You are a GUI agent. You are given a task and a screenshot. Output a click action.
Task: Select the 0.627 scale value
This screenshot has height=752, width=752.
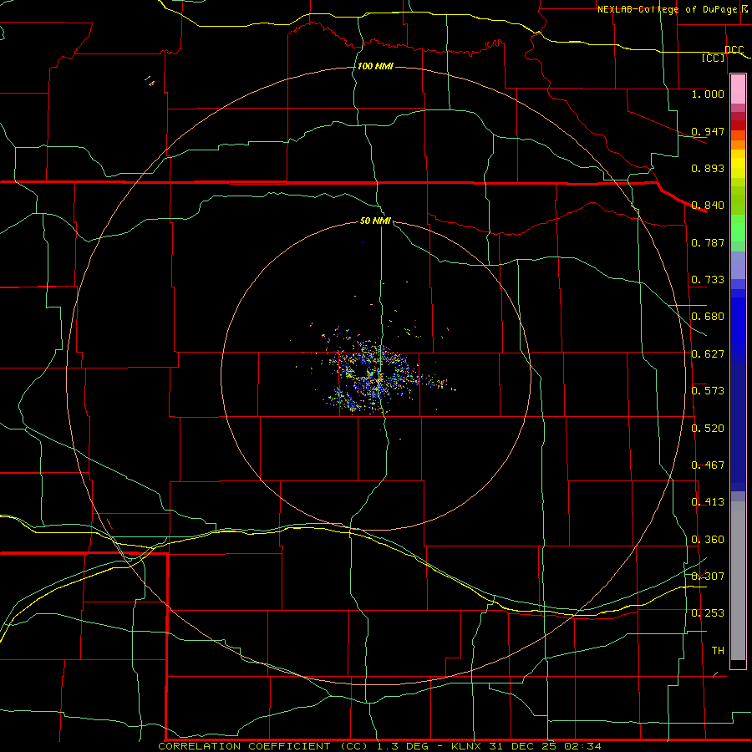tap(708, 354)
